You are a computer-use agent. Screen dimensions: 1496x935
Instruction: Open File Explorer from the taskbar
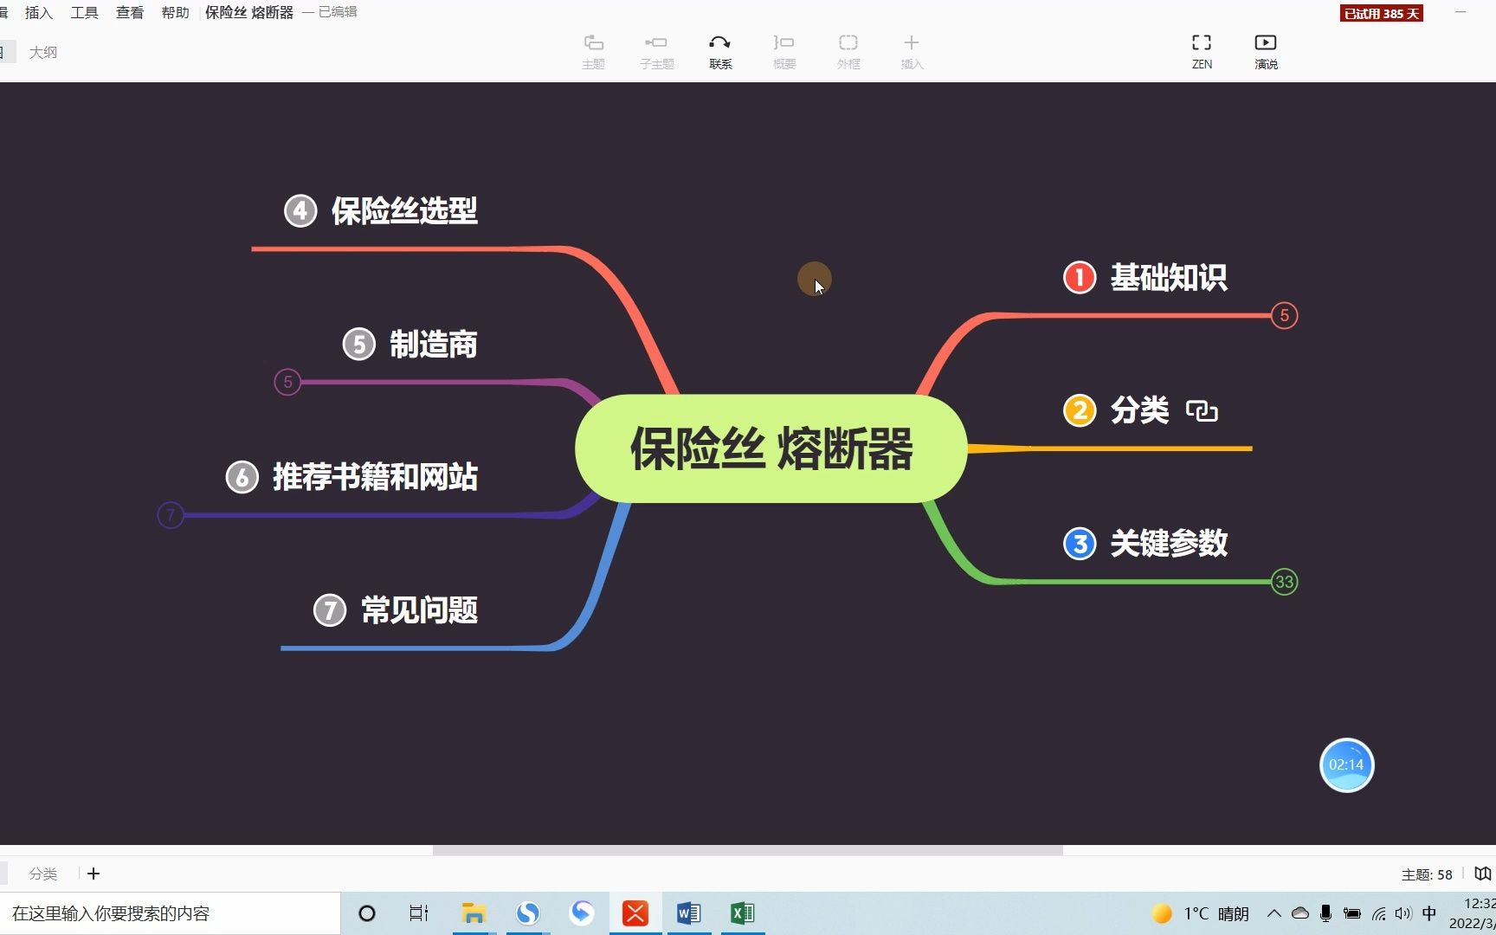click(474, 913)
